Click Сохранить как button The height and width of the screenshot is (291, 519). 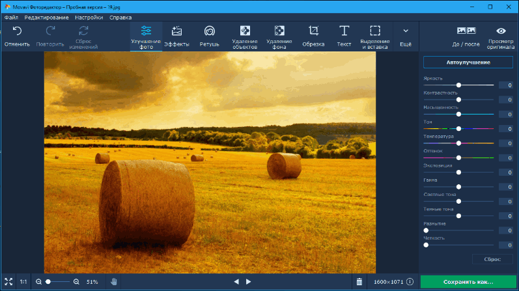[468, 282]
